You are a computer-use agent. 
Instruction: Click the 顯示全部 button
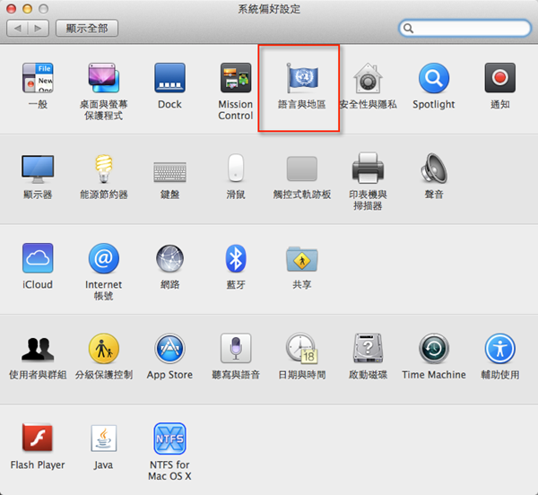[87, 28]
